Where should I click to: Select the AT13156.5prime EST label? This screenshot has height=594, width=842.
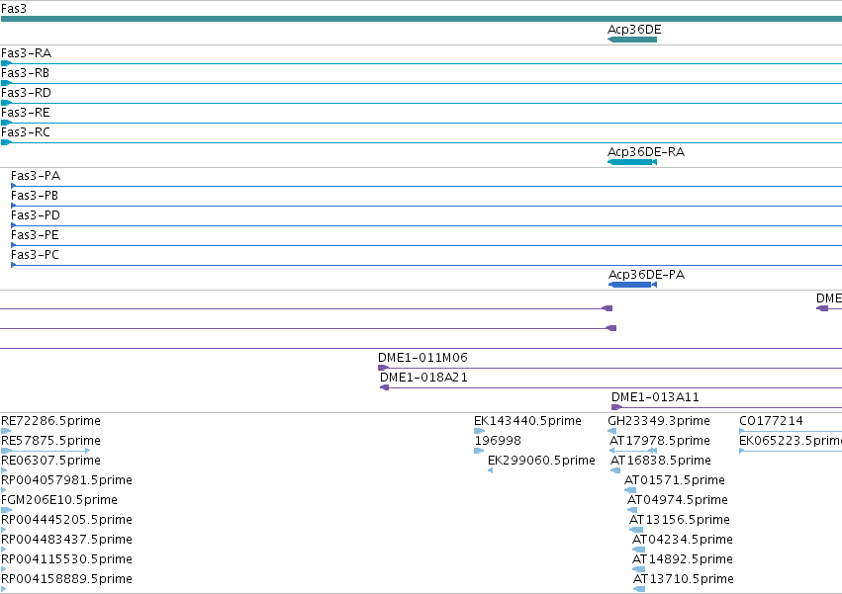pyautogui.click(x=680, y=520)
